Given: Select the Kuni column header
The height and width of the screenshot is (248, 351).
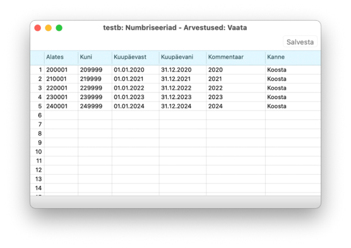Looking at the screenshot, I should (95, 57).
